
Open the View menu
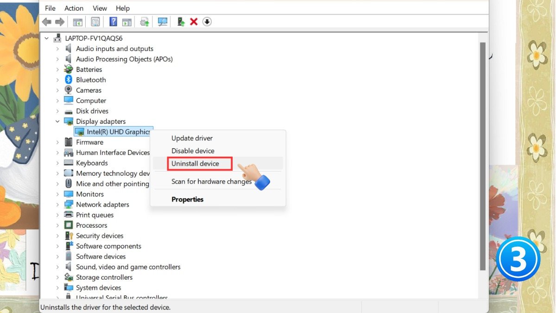[x=100, y=8]
